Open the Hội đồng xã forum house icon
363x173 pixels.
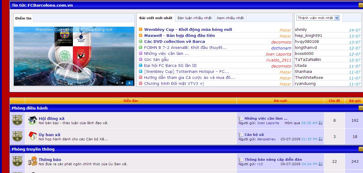click(x=32, y=121)
